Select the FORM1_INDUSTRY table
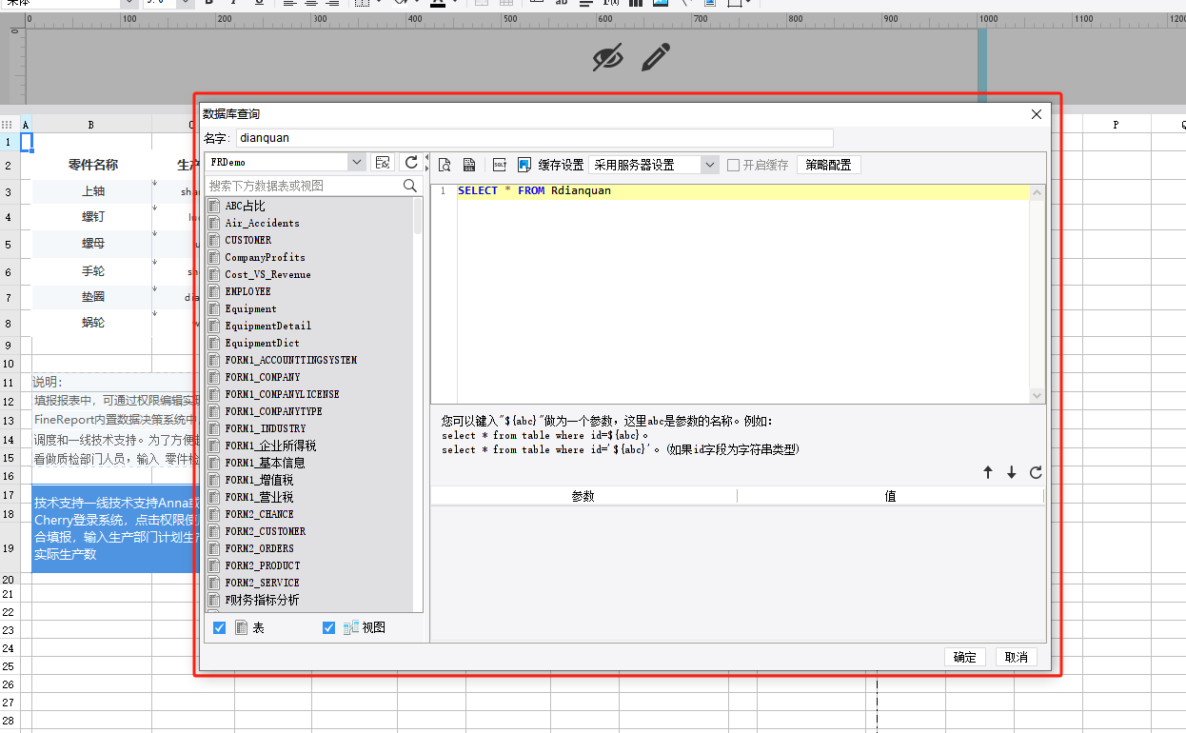Viewport: 1186px width, 733px height. coord(266,428)
